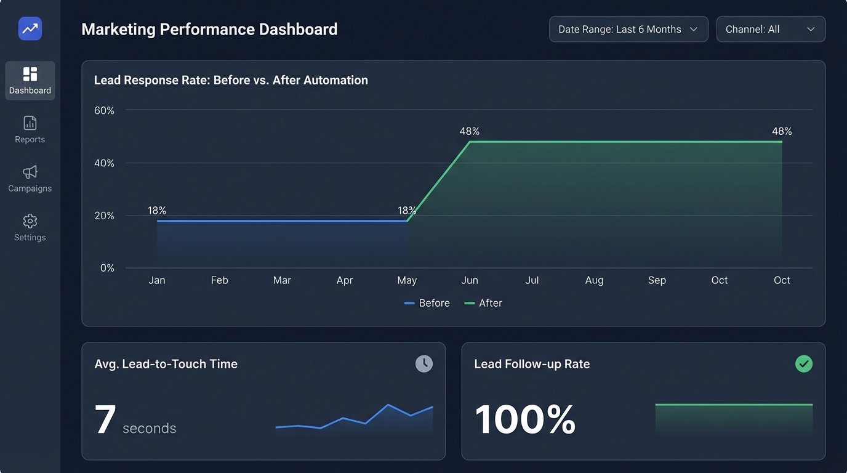Open Campaigns via megaphone icon
The width and height of the screenshot is (847, 473).
(30, 172)
